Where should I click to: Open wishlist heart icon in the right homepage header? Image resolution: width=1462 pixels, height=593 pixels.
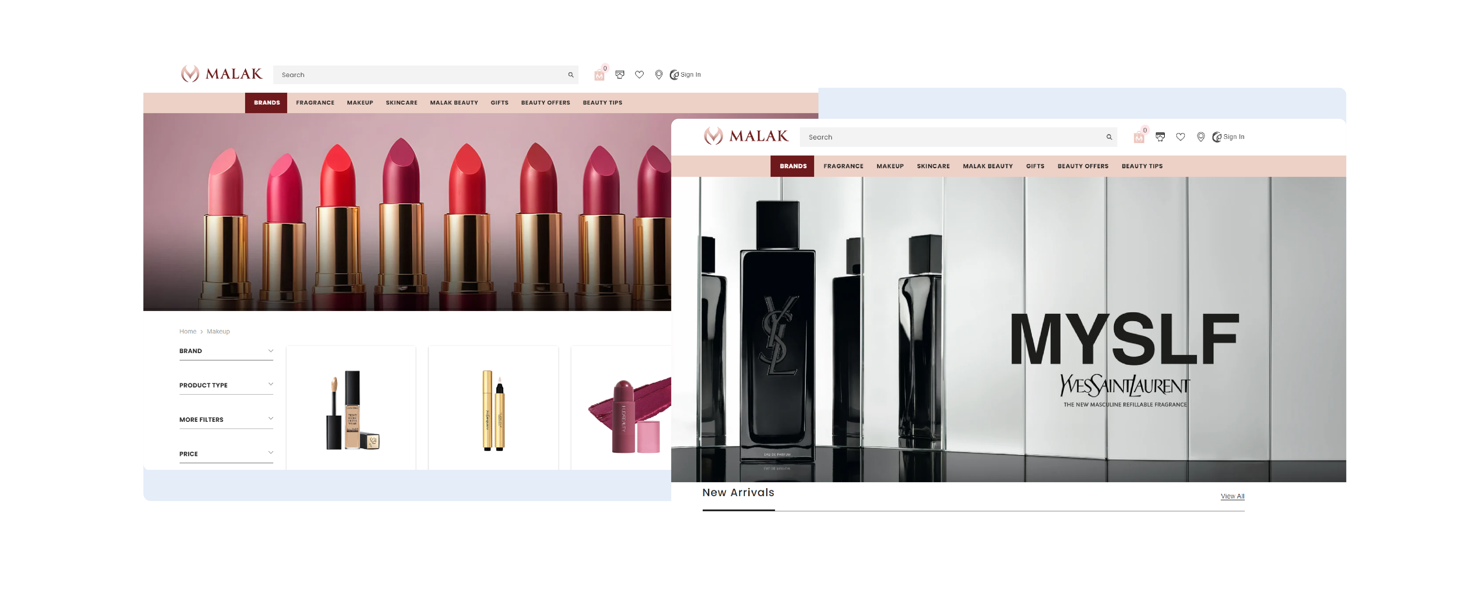coord(1180,137)
